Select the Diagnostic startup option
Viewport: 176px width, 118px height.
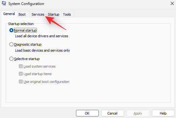(11, 44)
